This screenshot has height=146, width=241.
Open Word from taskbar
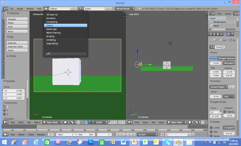[123, 142]
